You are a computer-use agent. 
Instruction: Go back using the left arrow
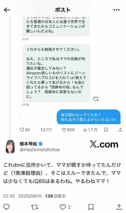7,10
